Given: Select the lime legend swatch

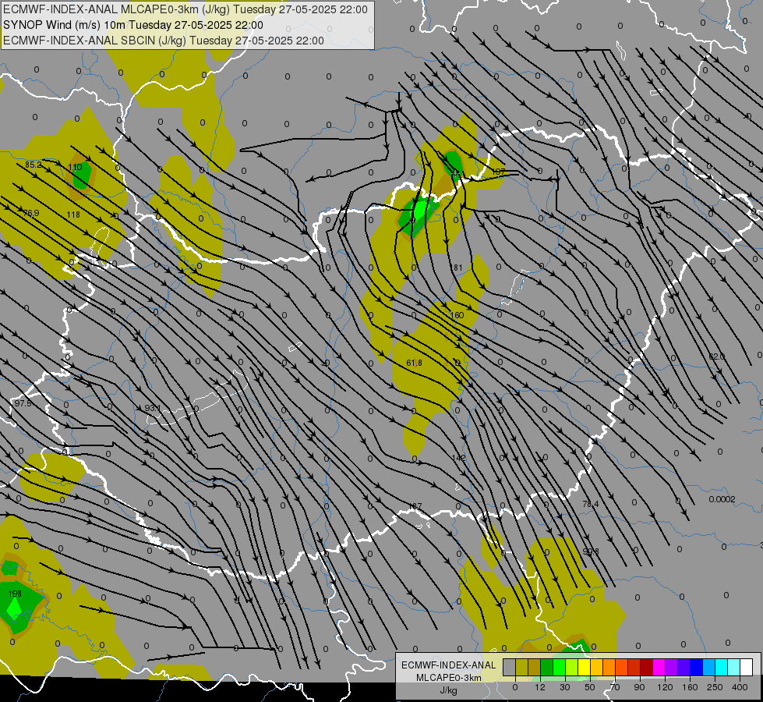Looking at the screenshot, I should pos(572,667).
